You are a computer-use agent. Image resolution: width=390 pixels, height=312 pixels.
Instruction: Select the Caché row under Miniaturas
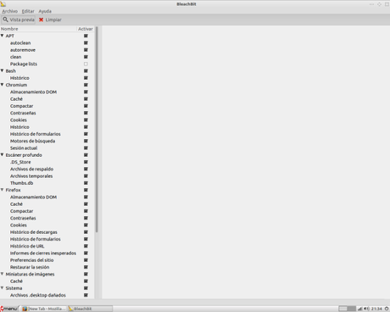click(47, 281)
